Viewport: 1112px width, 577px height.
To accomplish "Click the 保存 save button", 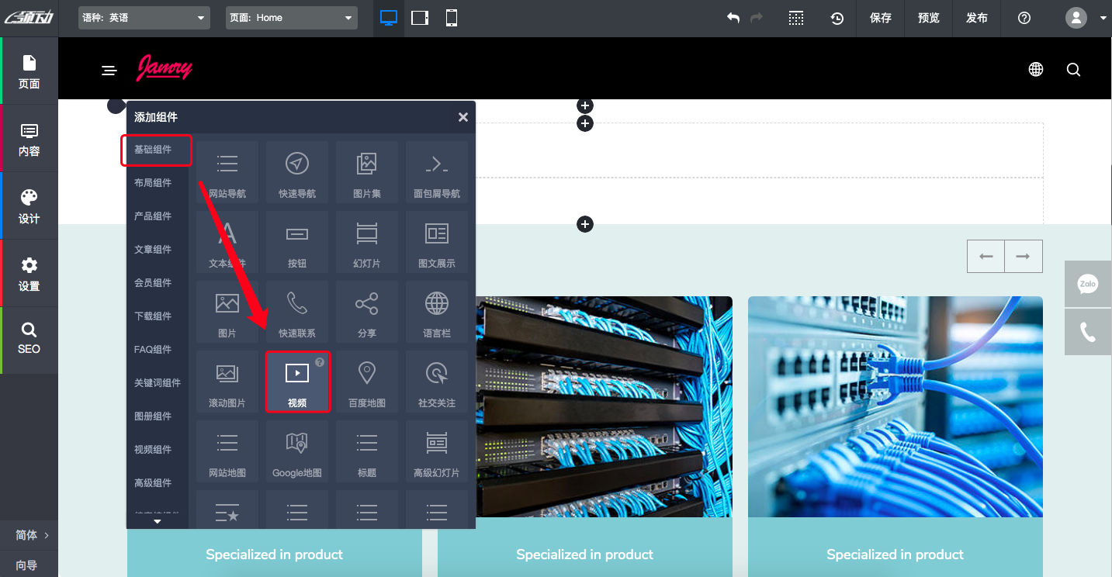I will tap(881, 18).
